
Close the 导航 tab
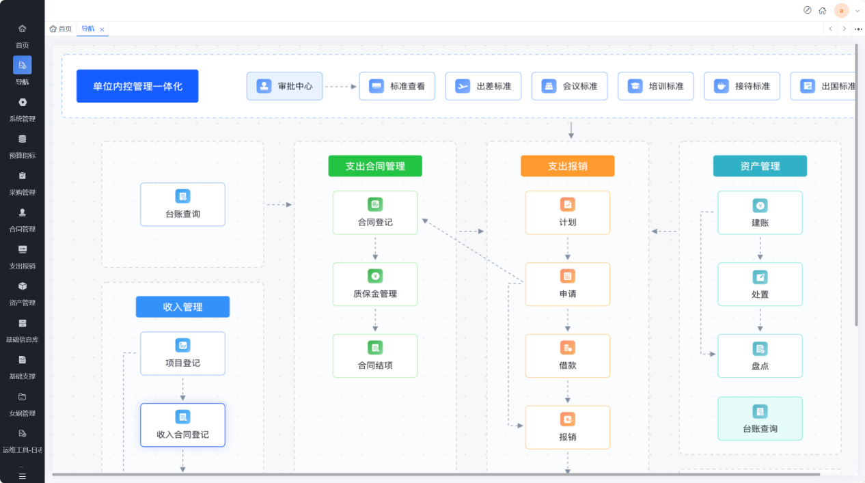(x=102, y=29)
